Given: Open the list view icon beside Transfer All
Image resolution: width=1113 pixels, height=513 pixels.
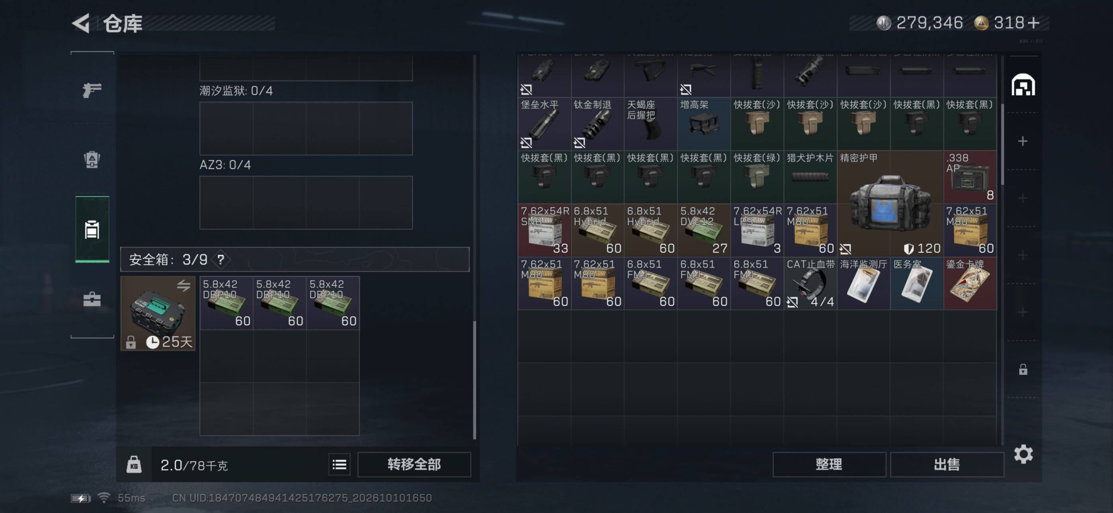Looking at the screenshot, I should 339,464.
